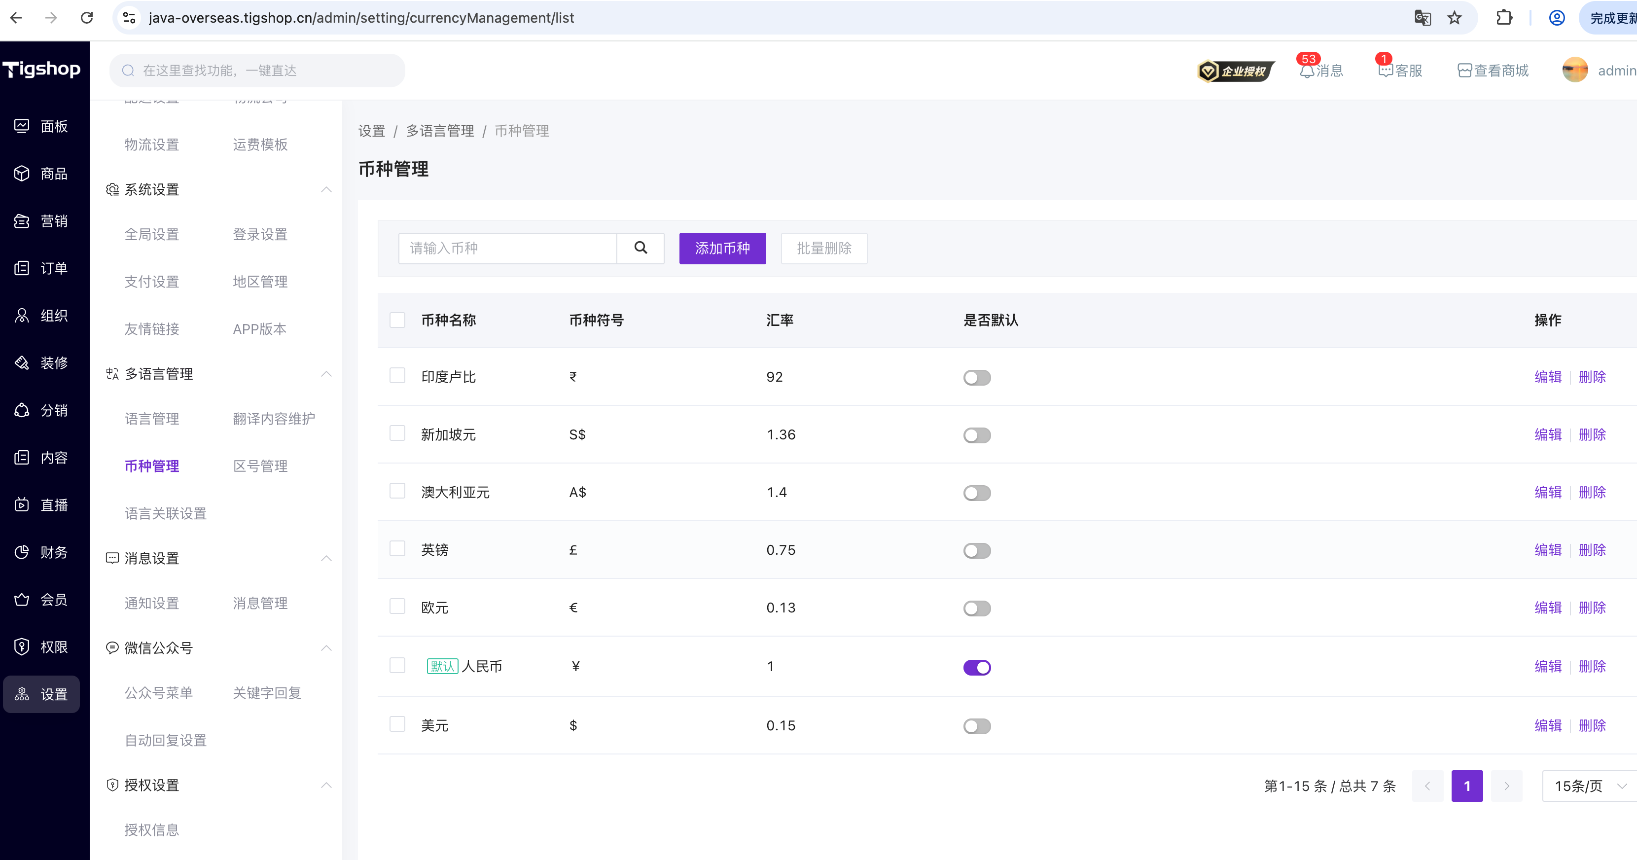This screenshot has width=1637, height=860.
Task: Focus the 请输入币种 search field
Action: (508, 248)
